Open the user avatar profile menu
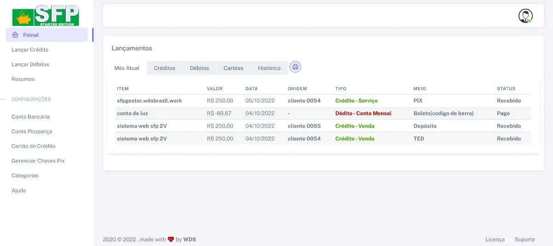Image resolution: width=553 pixels, height=246 pixels. 525,16
